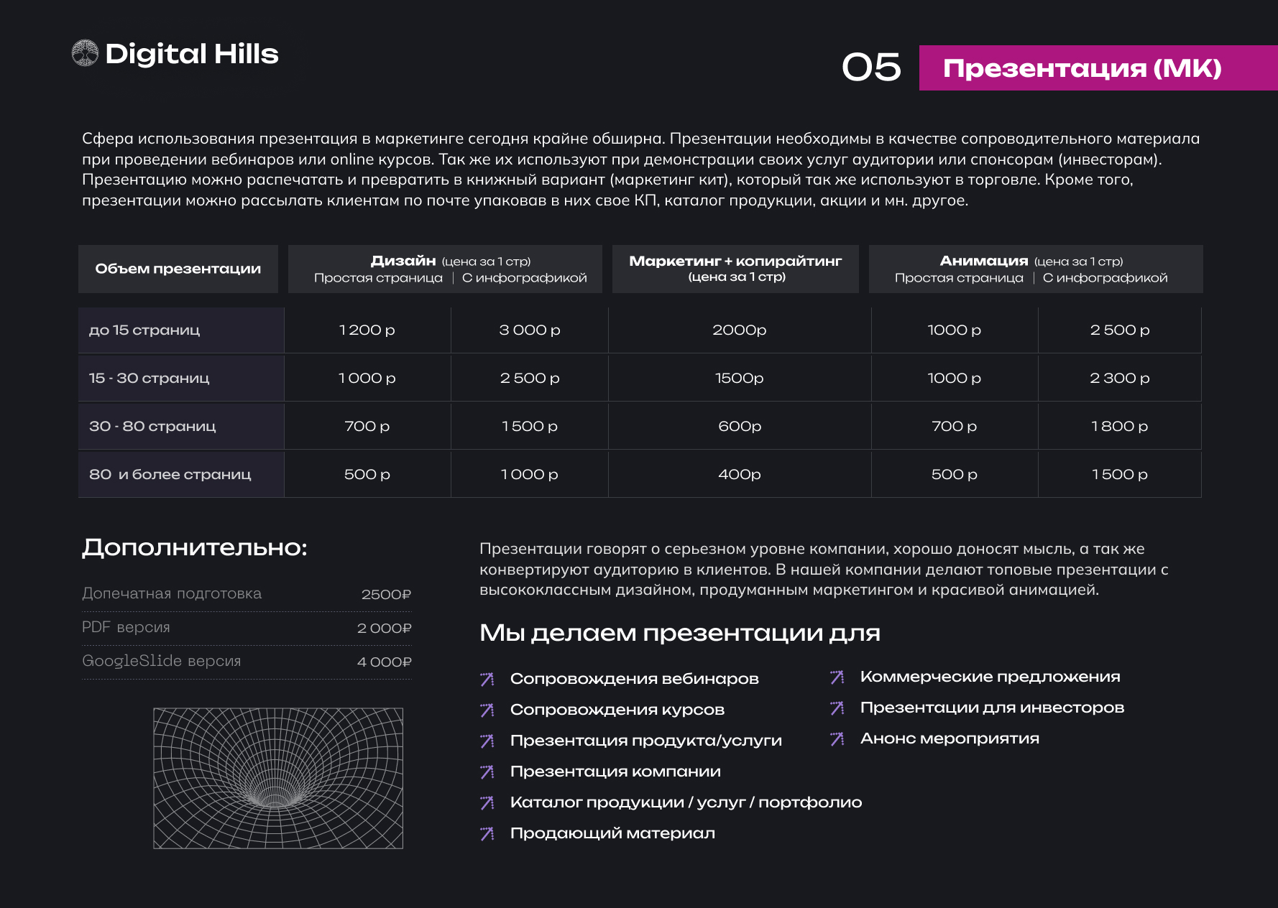The height and width of the screenshot is (908, 1278).
Task: Click the arrow icon beside Презентации для инвесторов
Action: click(837, 708)
